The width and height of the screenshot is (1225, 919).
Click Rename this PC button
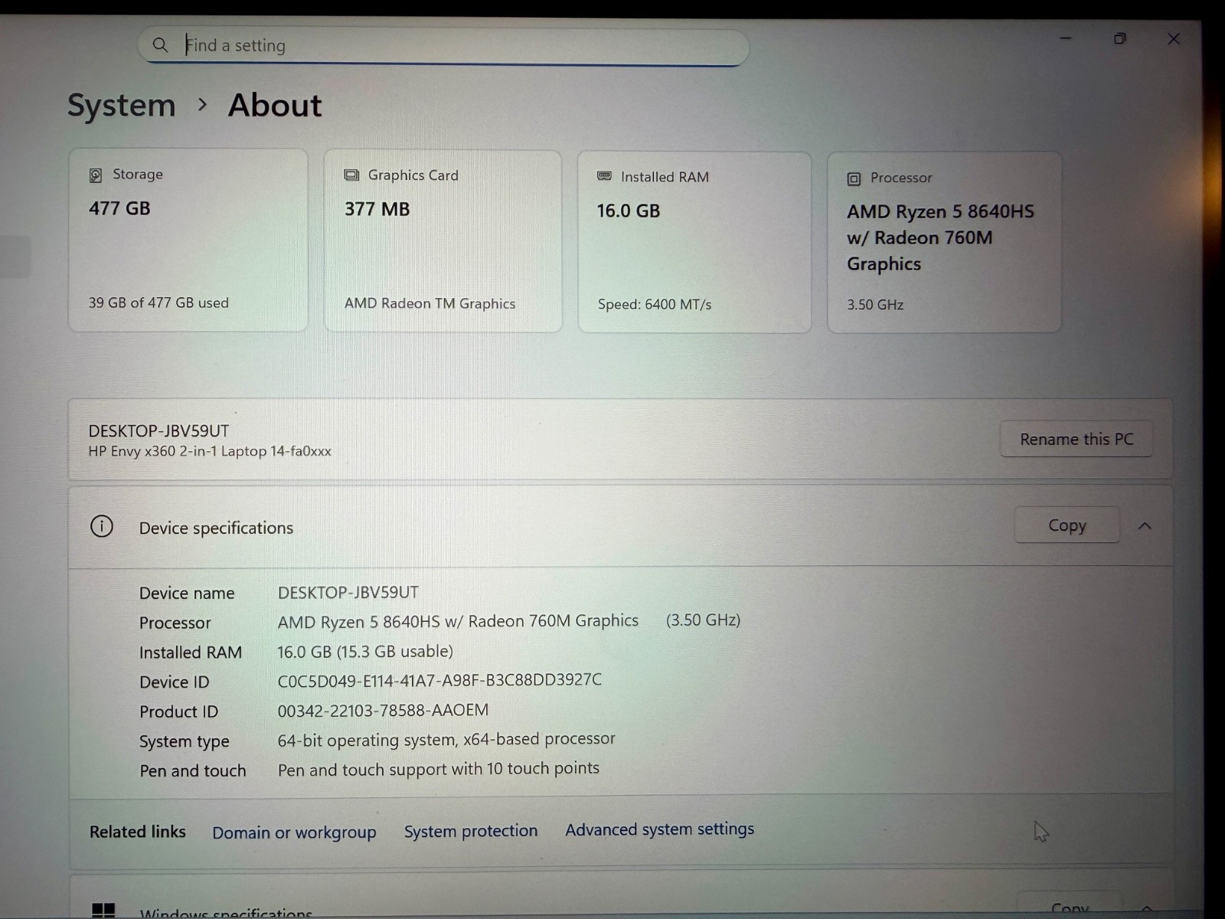[x=1076, y=439]
